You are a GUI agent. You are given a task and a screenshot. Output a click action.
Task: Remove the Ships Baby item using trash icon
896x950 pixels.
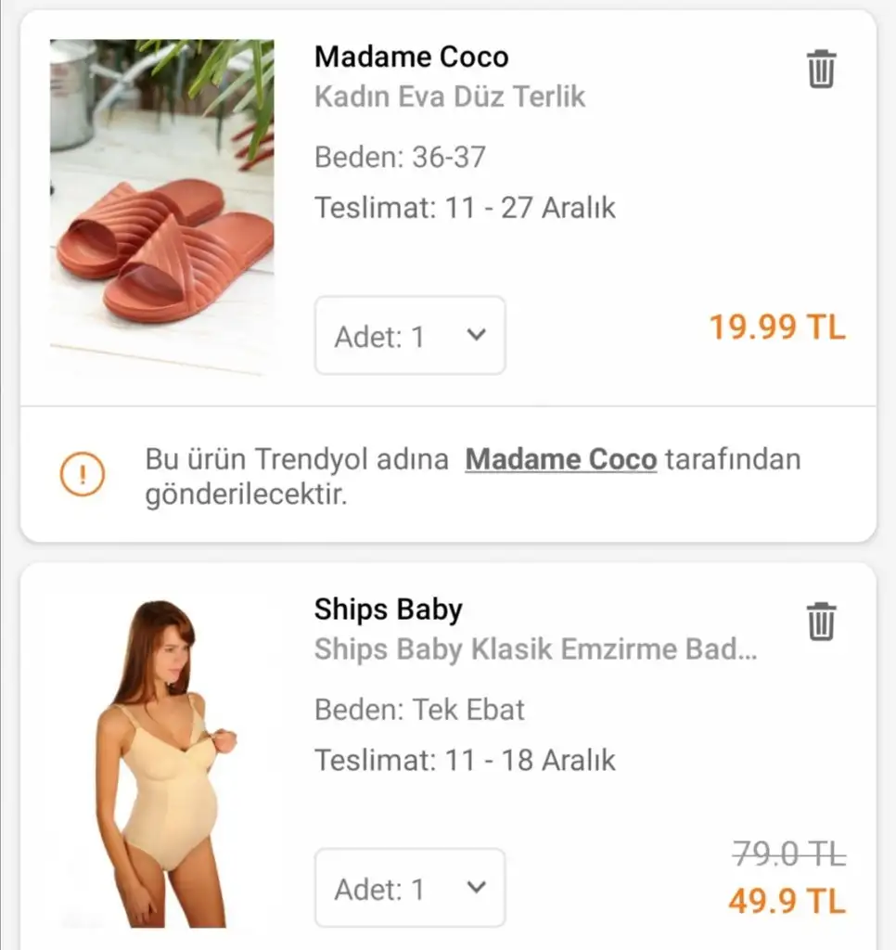pyautogui.click(x=821, y=622)
